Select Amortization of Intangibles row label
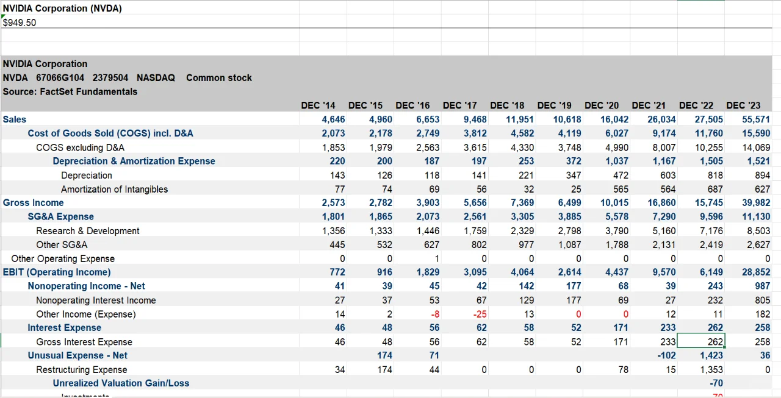 point(114,189)
